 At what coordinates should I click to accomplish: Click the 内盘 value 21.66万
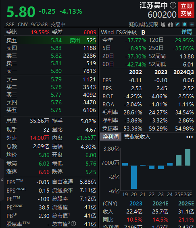(86, 138)
